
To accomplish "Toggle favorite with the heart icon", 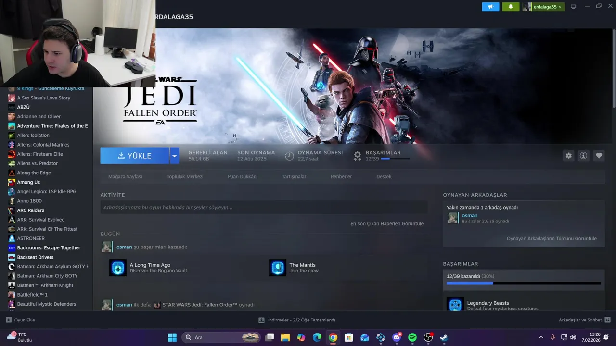I will (x=599, y=156).
